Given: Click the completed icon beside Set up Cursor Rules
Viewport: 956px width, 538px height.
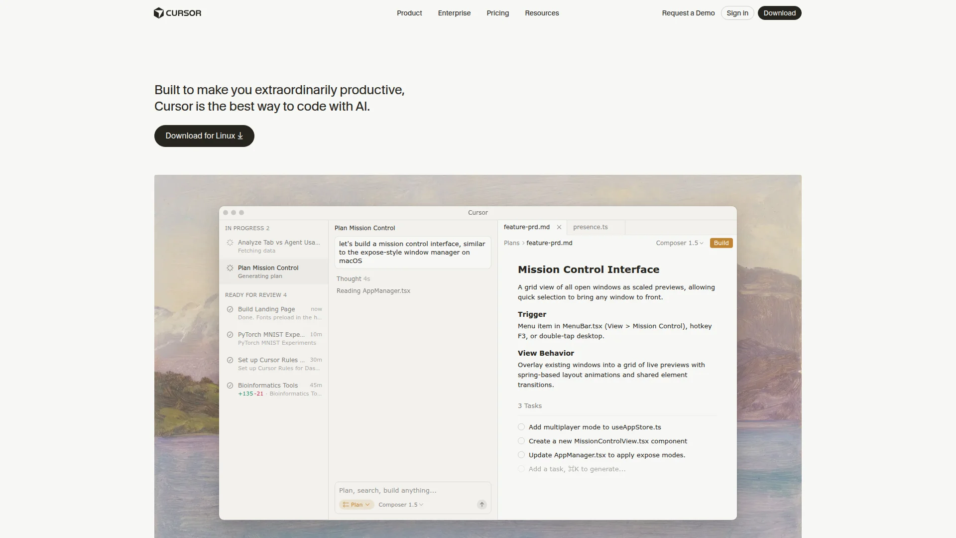Looking at the screenshot, I should tap(230, 360).
